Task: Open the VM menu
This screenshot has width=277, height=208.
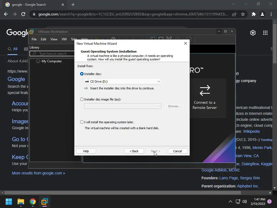Action: click(64, 39)
